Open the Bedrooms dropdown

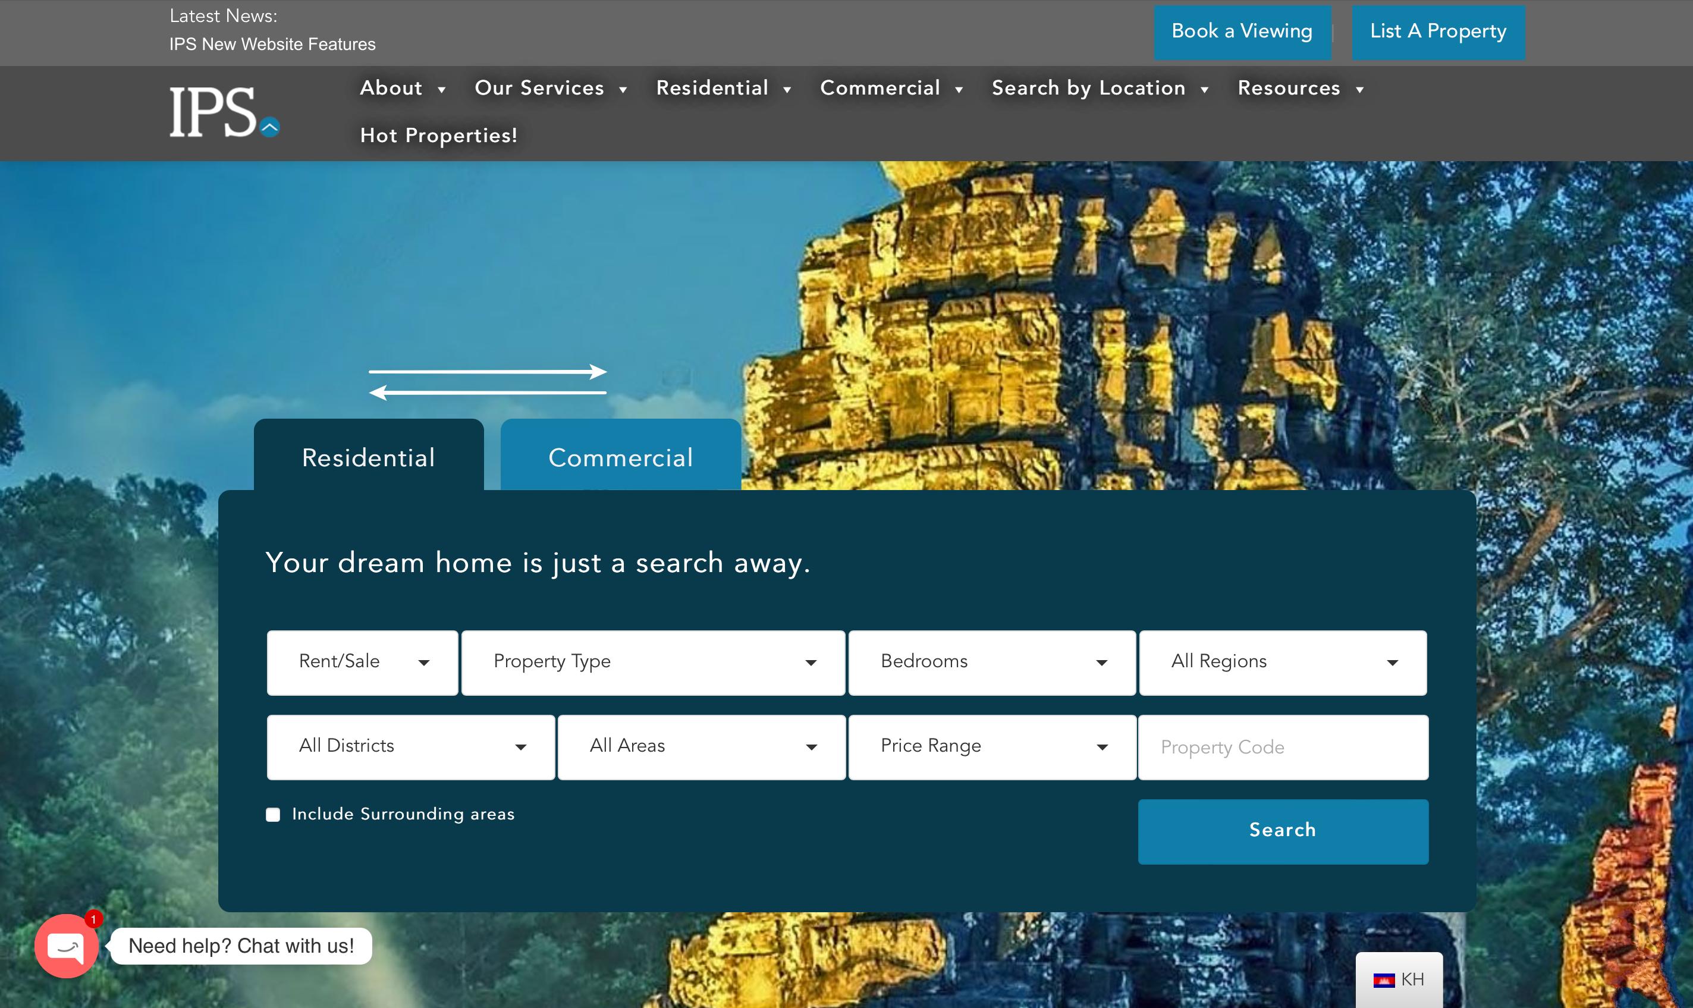tap(991, 662)
